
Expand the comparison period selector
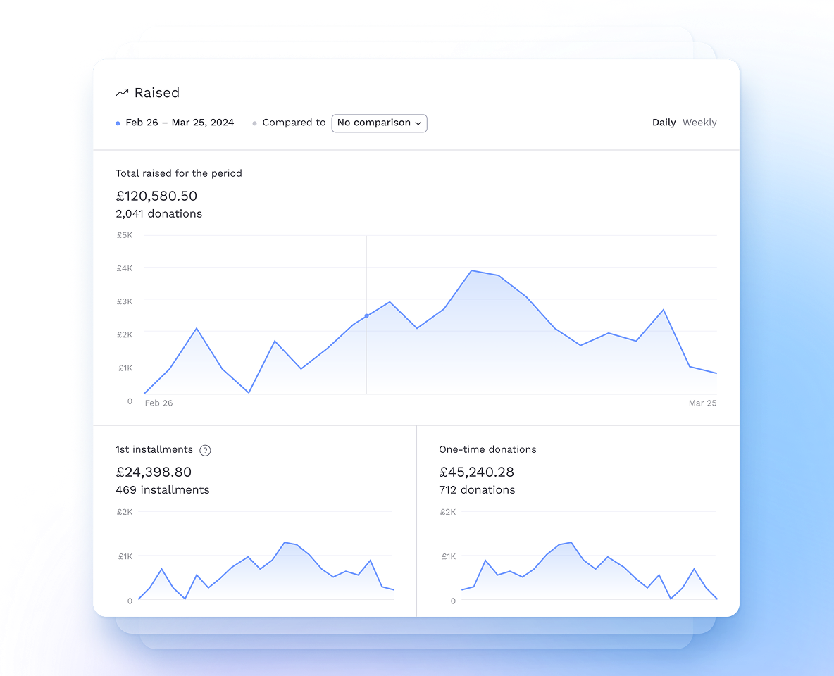(x=379, y=123)
